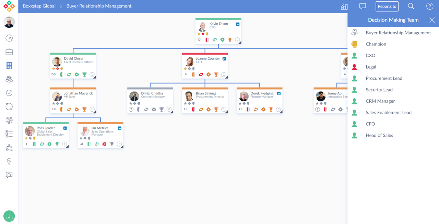
Task: Open the dashboard gauge icon in sidebar
Action: [9, 38]
